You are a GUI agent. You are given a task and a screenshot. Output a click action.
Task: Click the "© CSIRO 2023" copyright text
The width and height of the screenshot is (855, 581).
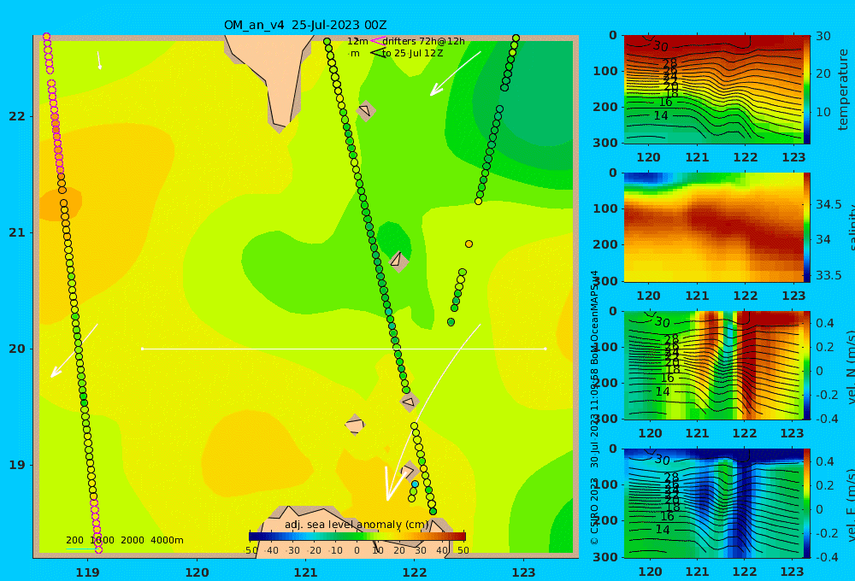click(594, 511)
